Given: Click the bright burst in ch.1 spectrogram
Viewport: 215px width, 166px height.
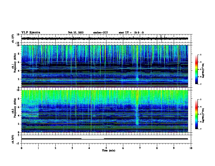Looking at the screenshot, I should tap(137, 78).
